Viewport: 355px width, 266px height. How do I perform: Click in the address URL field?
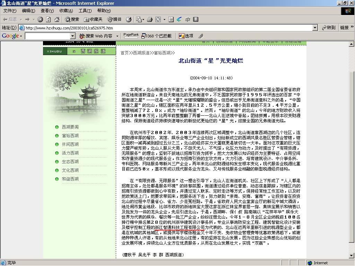(168, 28)
